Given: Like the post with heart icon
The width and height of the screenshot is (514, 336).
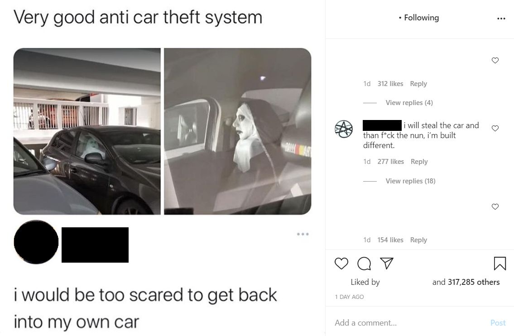Looking at the screenshot, I should click(341, 263).
